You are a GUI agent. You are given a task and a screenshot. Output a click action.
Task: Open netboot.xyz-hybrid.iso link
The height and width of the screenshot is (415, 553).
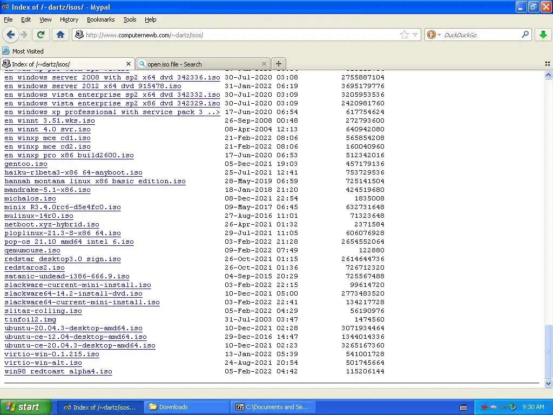coord(52,224)
